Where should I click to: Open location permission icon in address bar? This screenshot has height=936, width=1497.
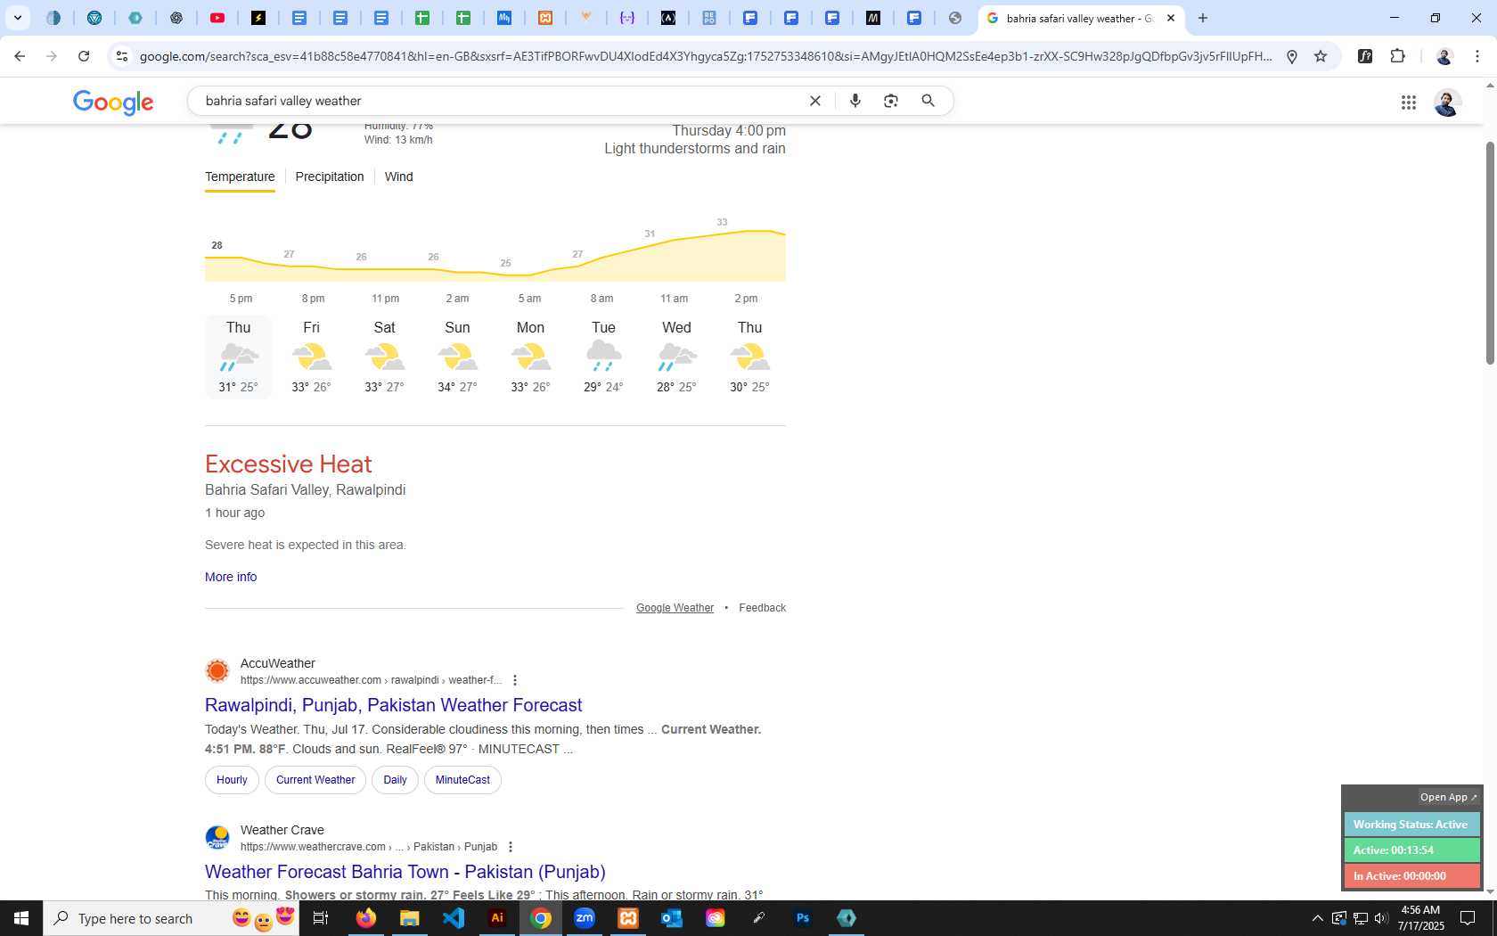pyautogui.click(x=1292, y=56)
